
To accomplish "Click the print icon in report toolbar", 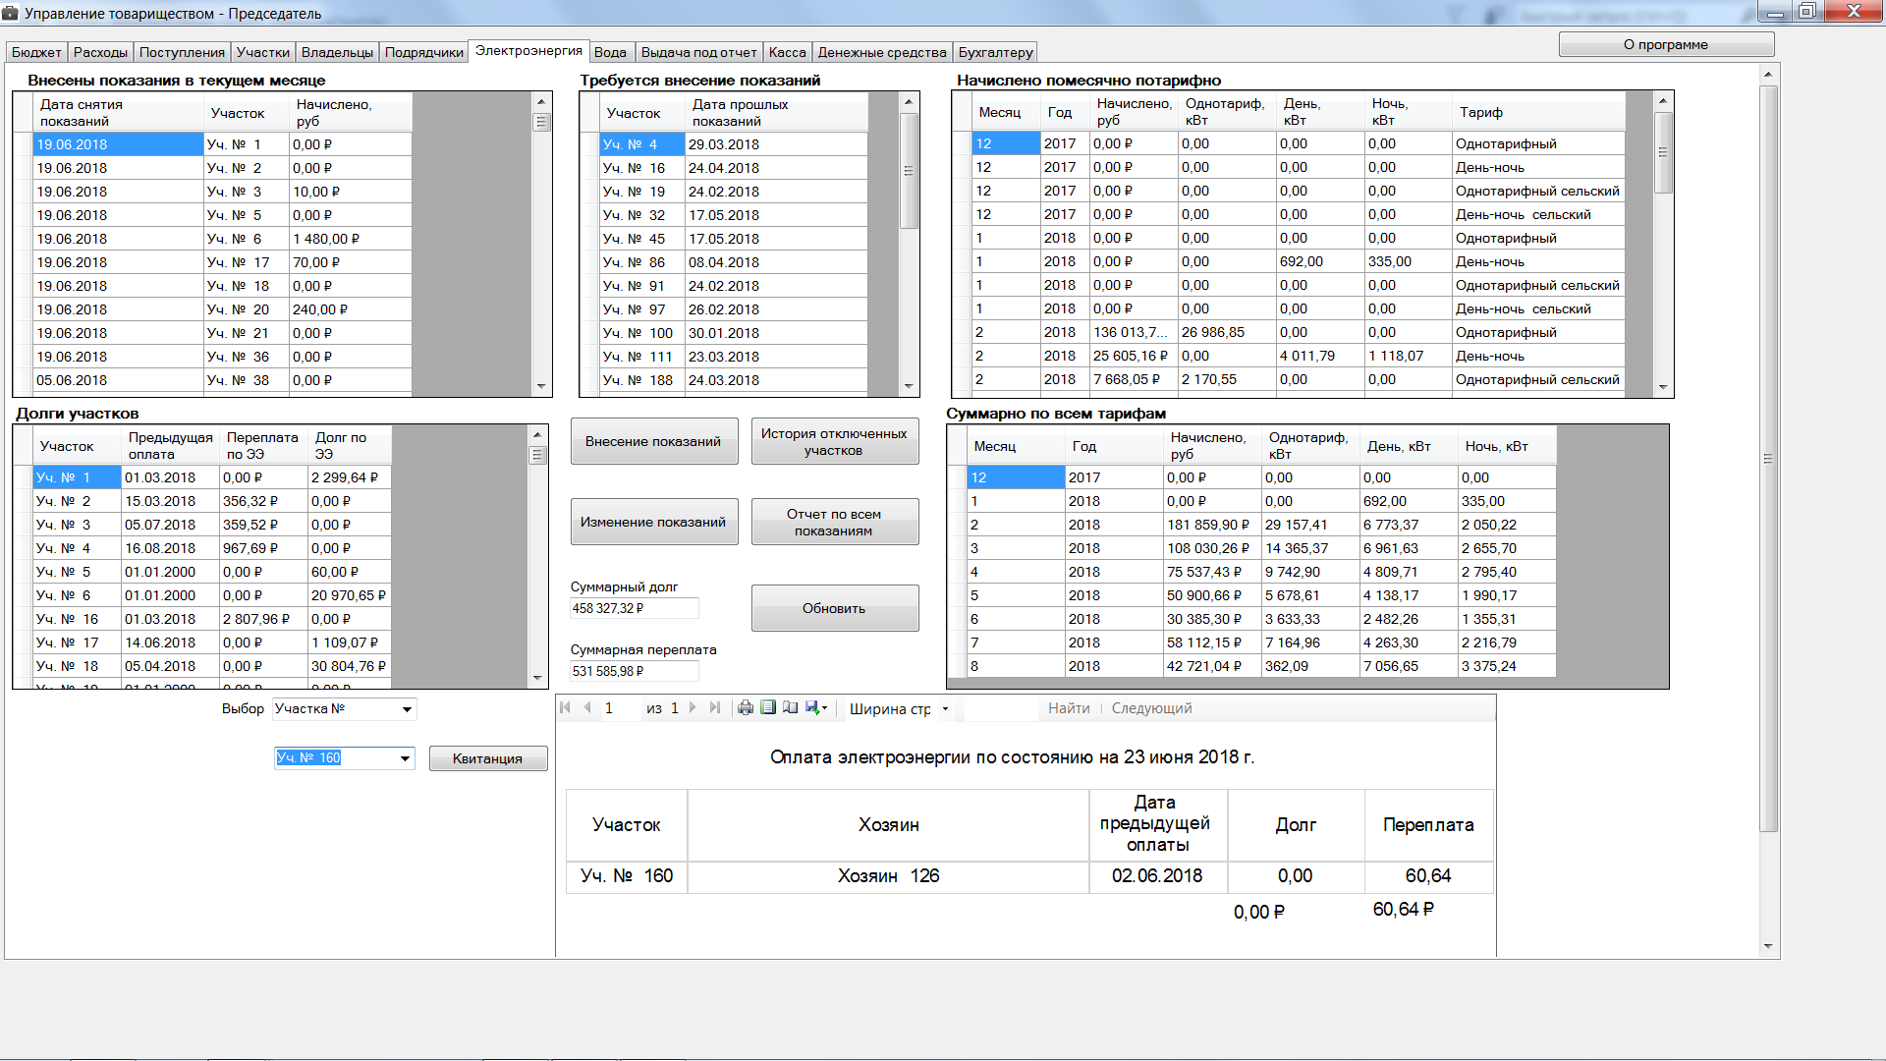I will [746, 708].
